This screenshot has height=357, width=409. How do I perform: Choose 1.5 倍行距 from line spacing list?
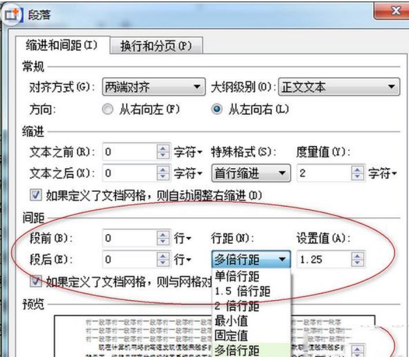[251, 291]
